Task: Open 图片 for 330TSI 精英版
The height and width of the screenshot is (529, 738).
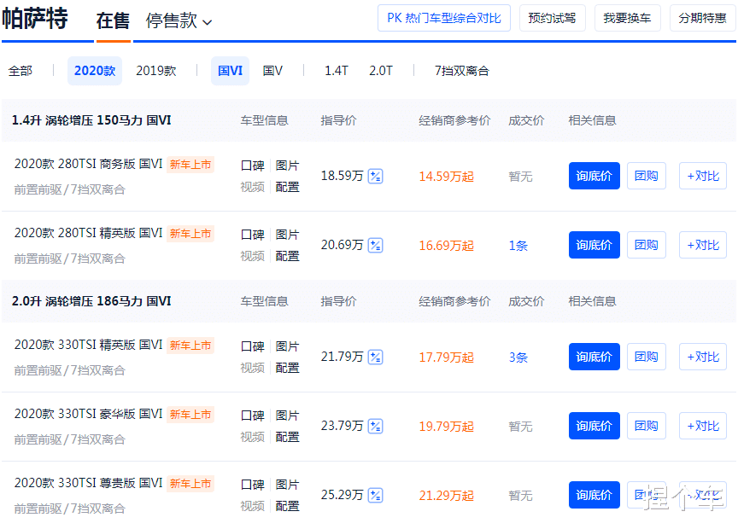Action: (287, 346)
